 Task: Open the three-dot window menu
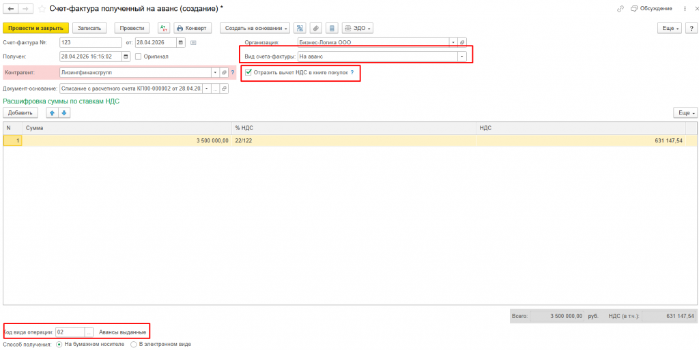(685, 8)
